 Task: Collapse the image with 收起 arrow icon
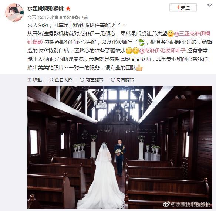tap(30, 79)
